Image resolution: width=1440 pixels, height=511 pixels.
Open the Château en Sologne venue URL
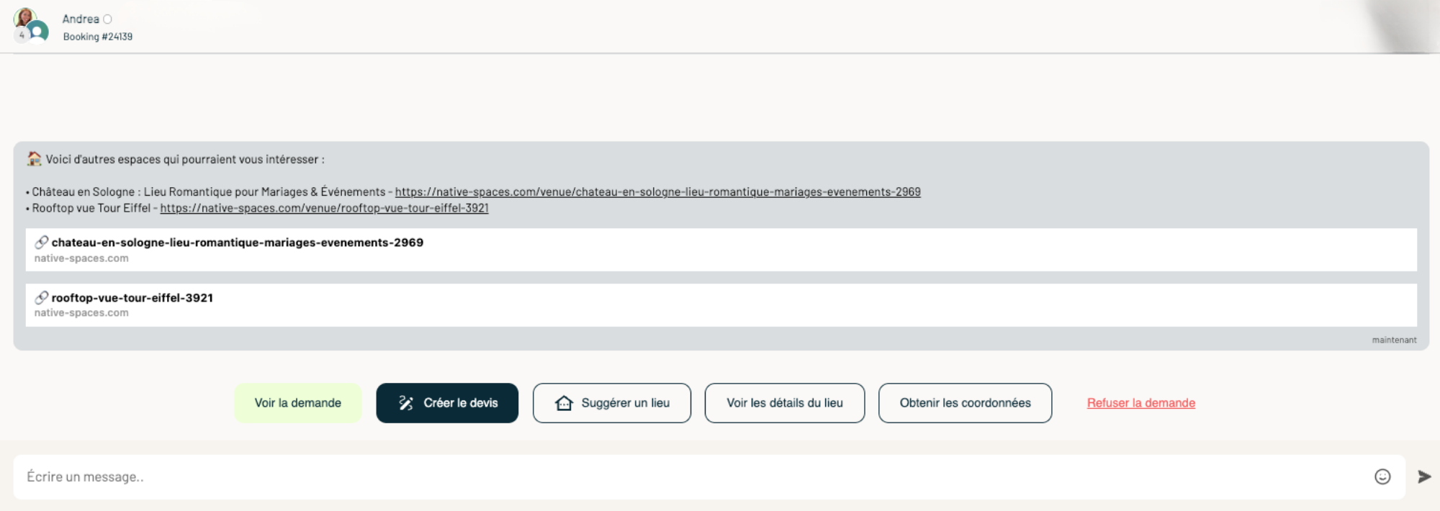[x=657, y=192]
